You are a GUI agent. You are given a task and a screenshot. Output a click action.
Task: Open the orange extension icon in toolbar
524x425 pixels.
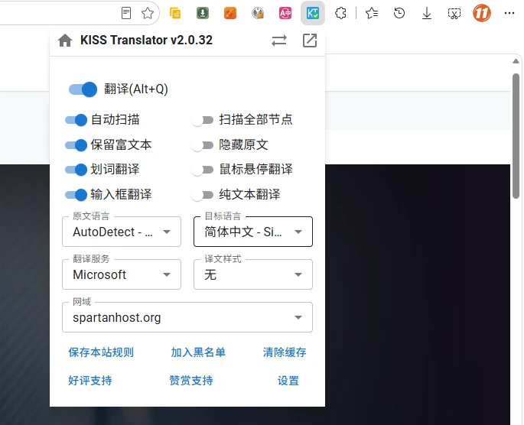coord(230,13)
